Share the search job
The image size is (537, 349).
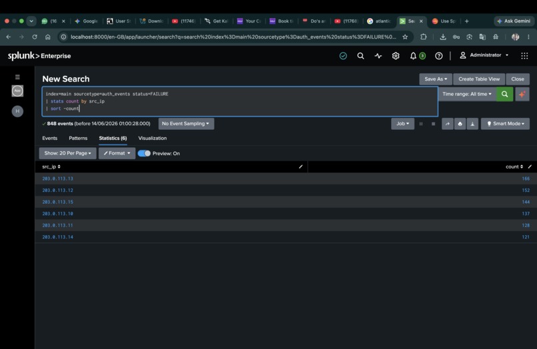tap(447, 124)
